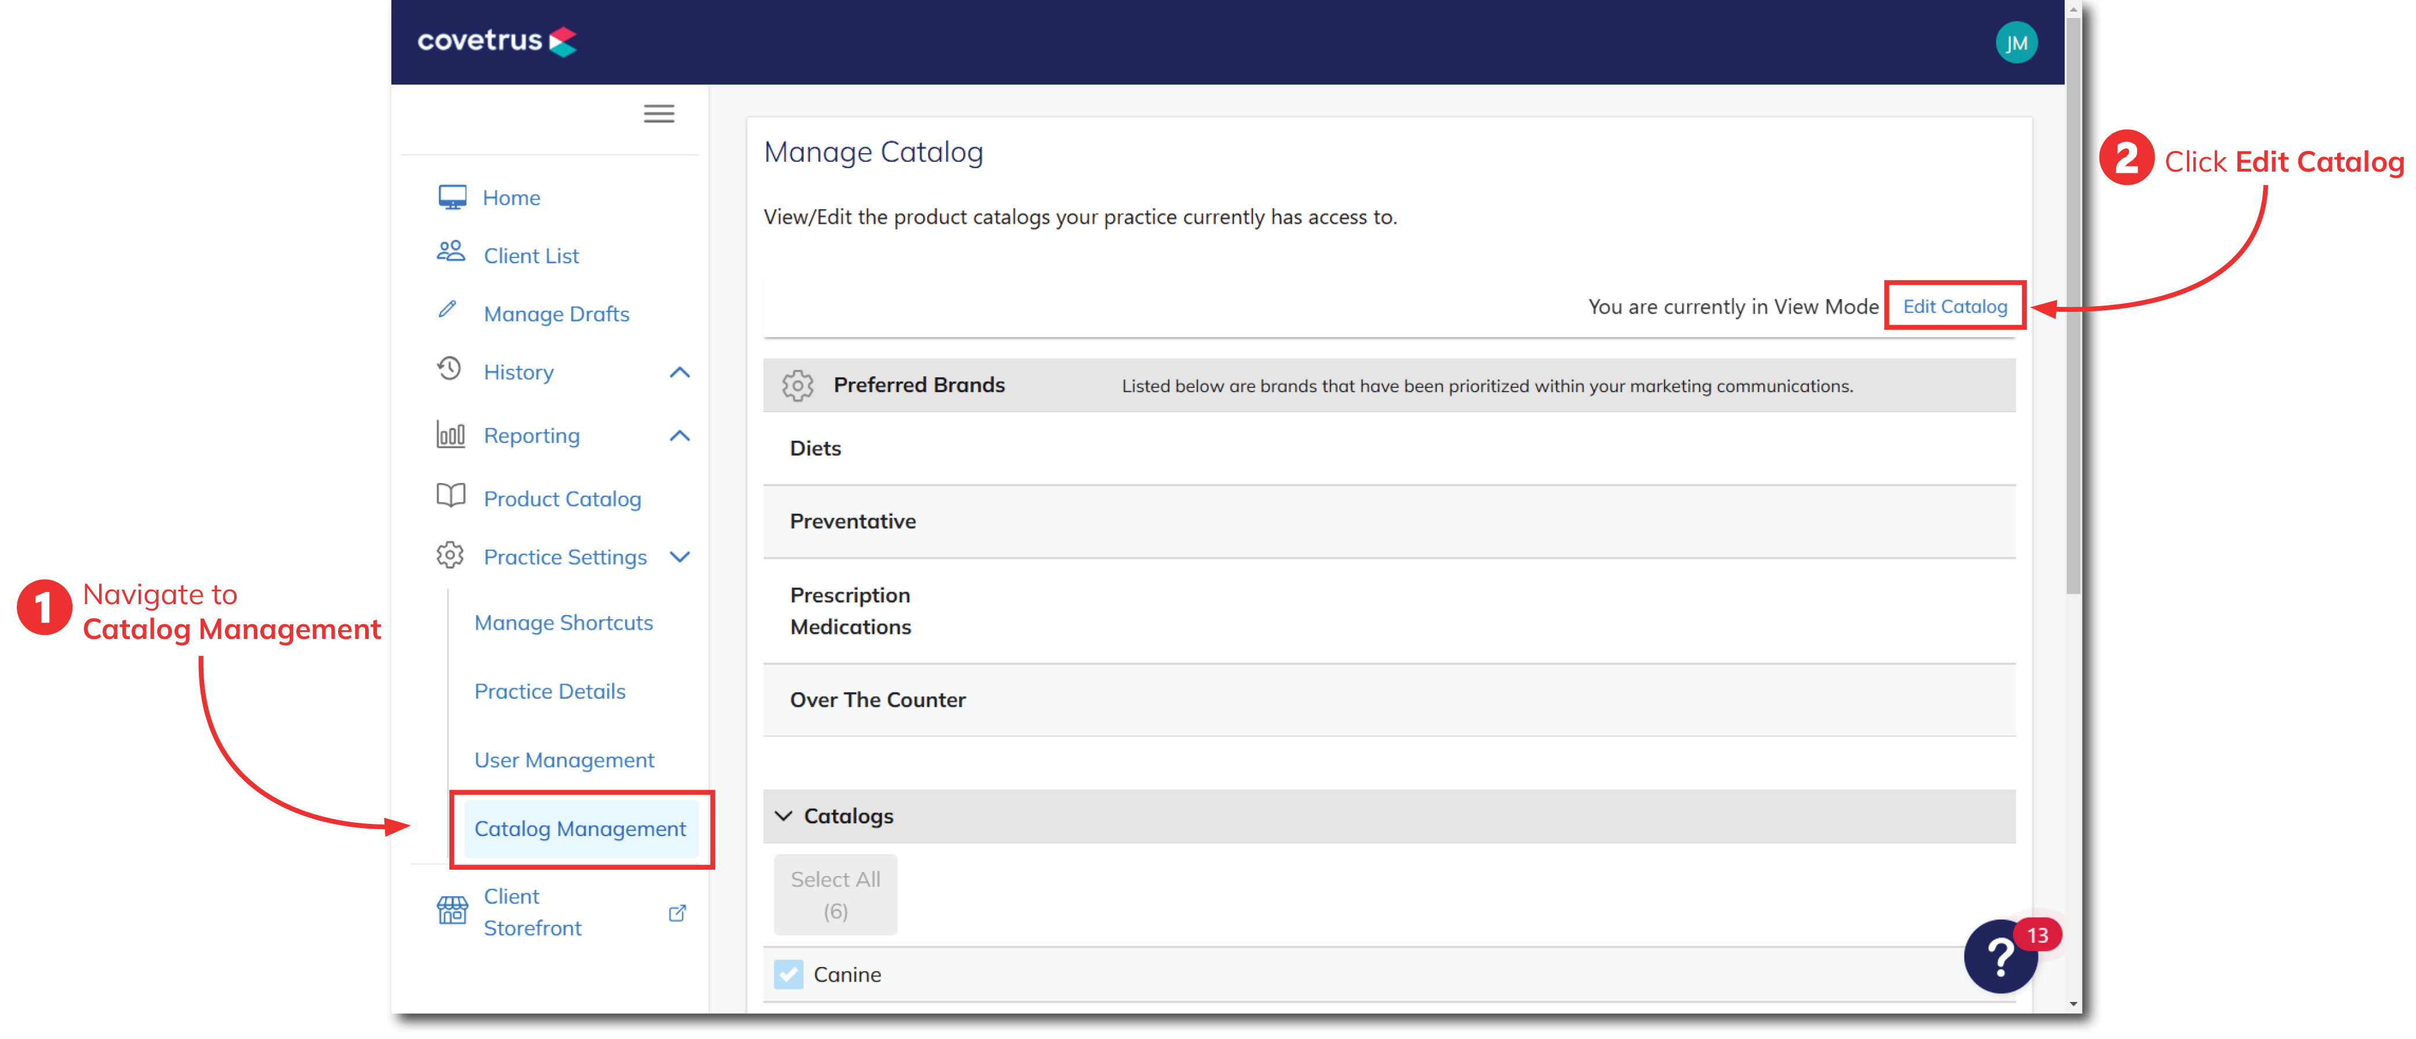
Task: Click the Home monitor icon
Action: (452, 197)
